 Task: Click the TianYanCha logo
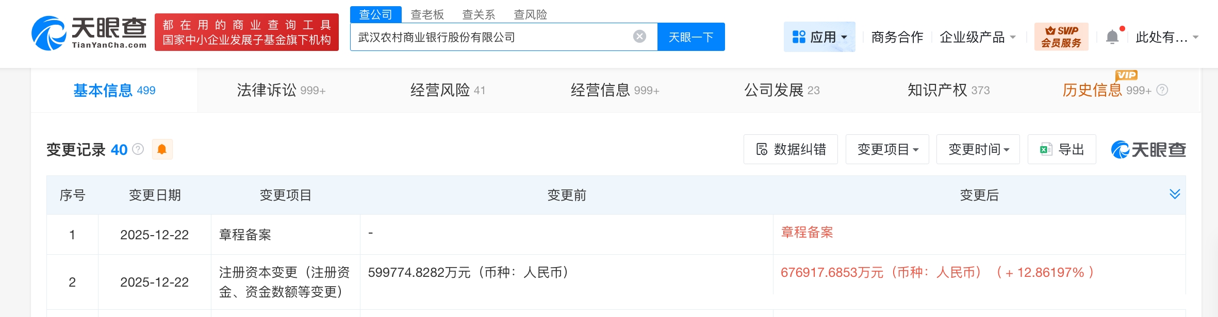point(89,33)
